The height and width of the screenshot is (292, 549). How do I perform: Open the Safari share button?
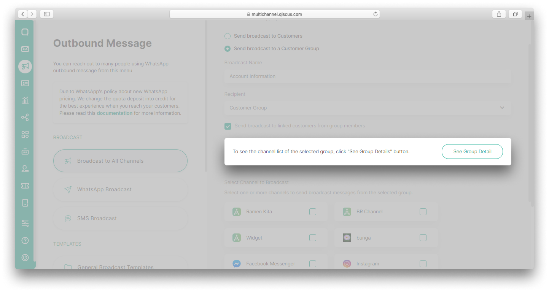tap(499, 14)
